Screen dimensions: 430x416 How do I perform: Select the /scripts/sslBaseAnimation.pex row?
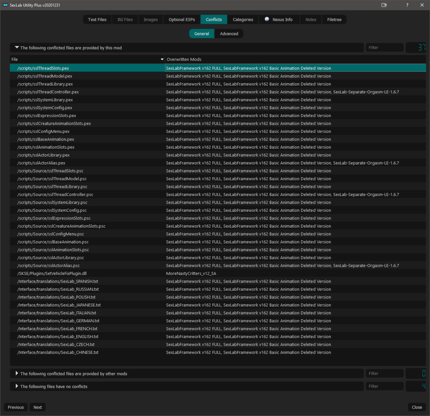[218, 139]
